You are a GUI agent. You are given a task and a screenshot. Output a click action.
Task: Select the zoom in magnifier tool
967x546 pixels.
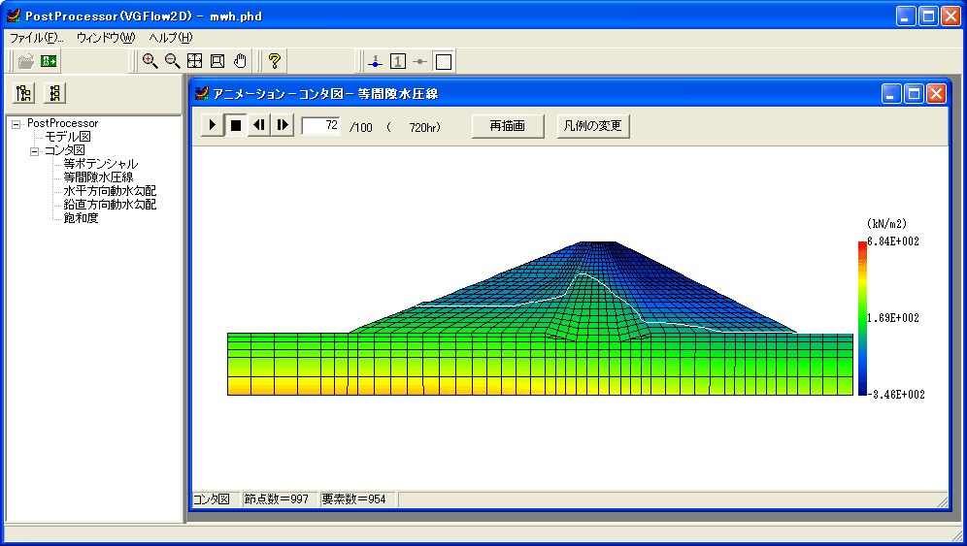150,61
